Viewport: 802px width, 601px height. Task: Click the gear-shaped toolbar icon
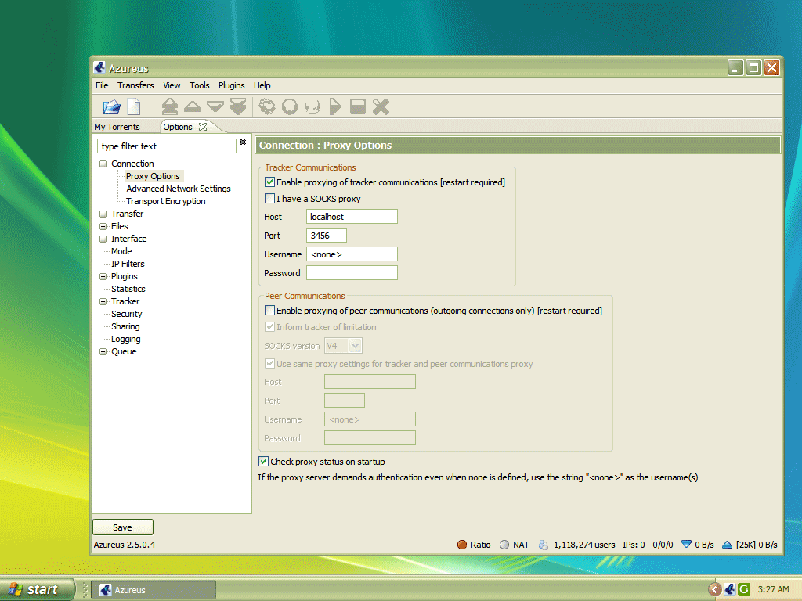click(x=267, y=106)
